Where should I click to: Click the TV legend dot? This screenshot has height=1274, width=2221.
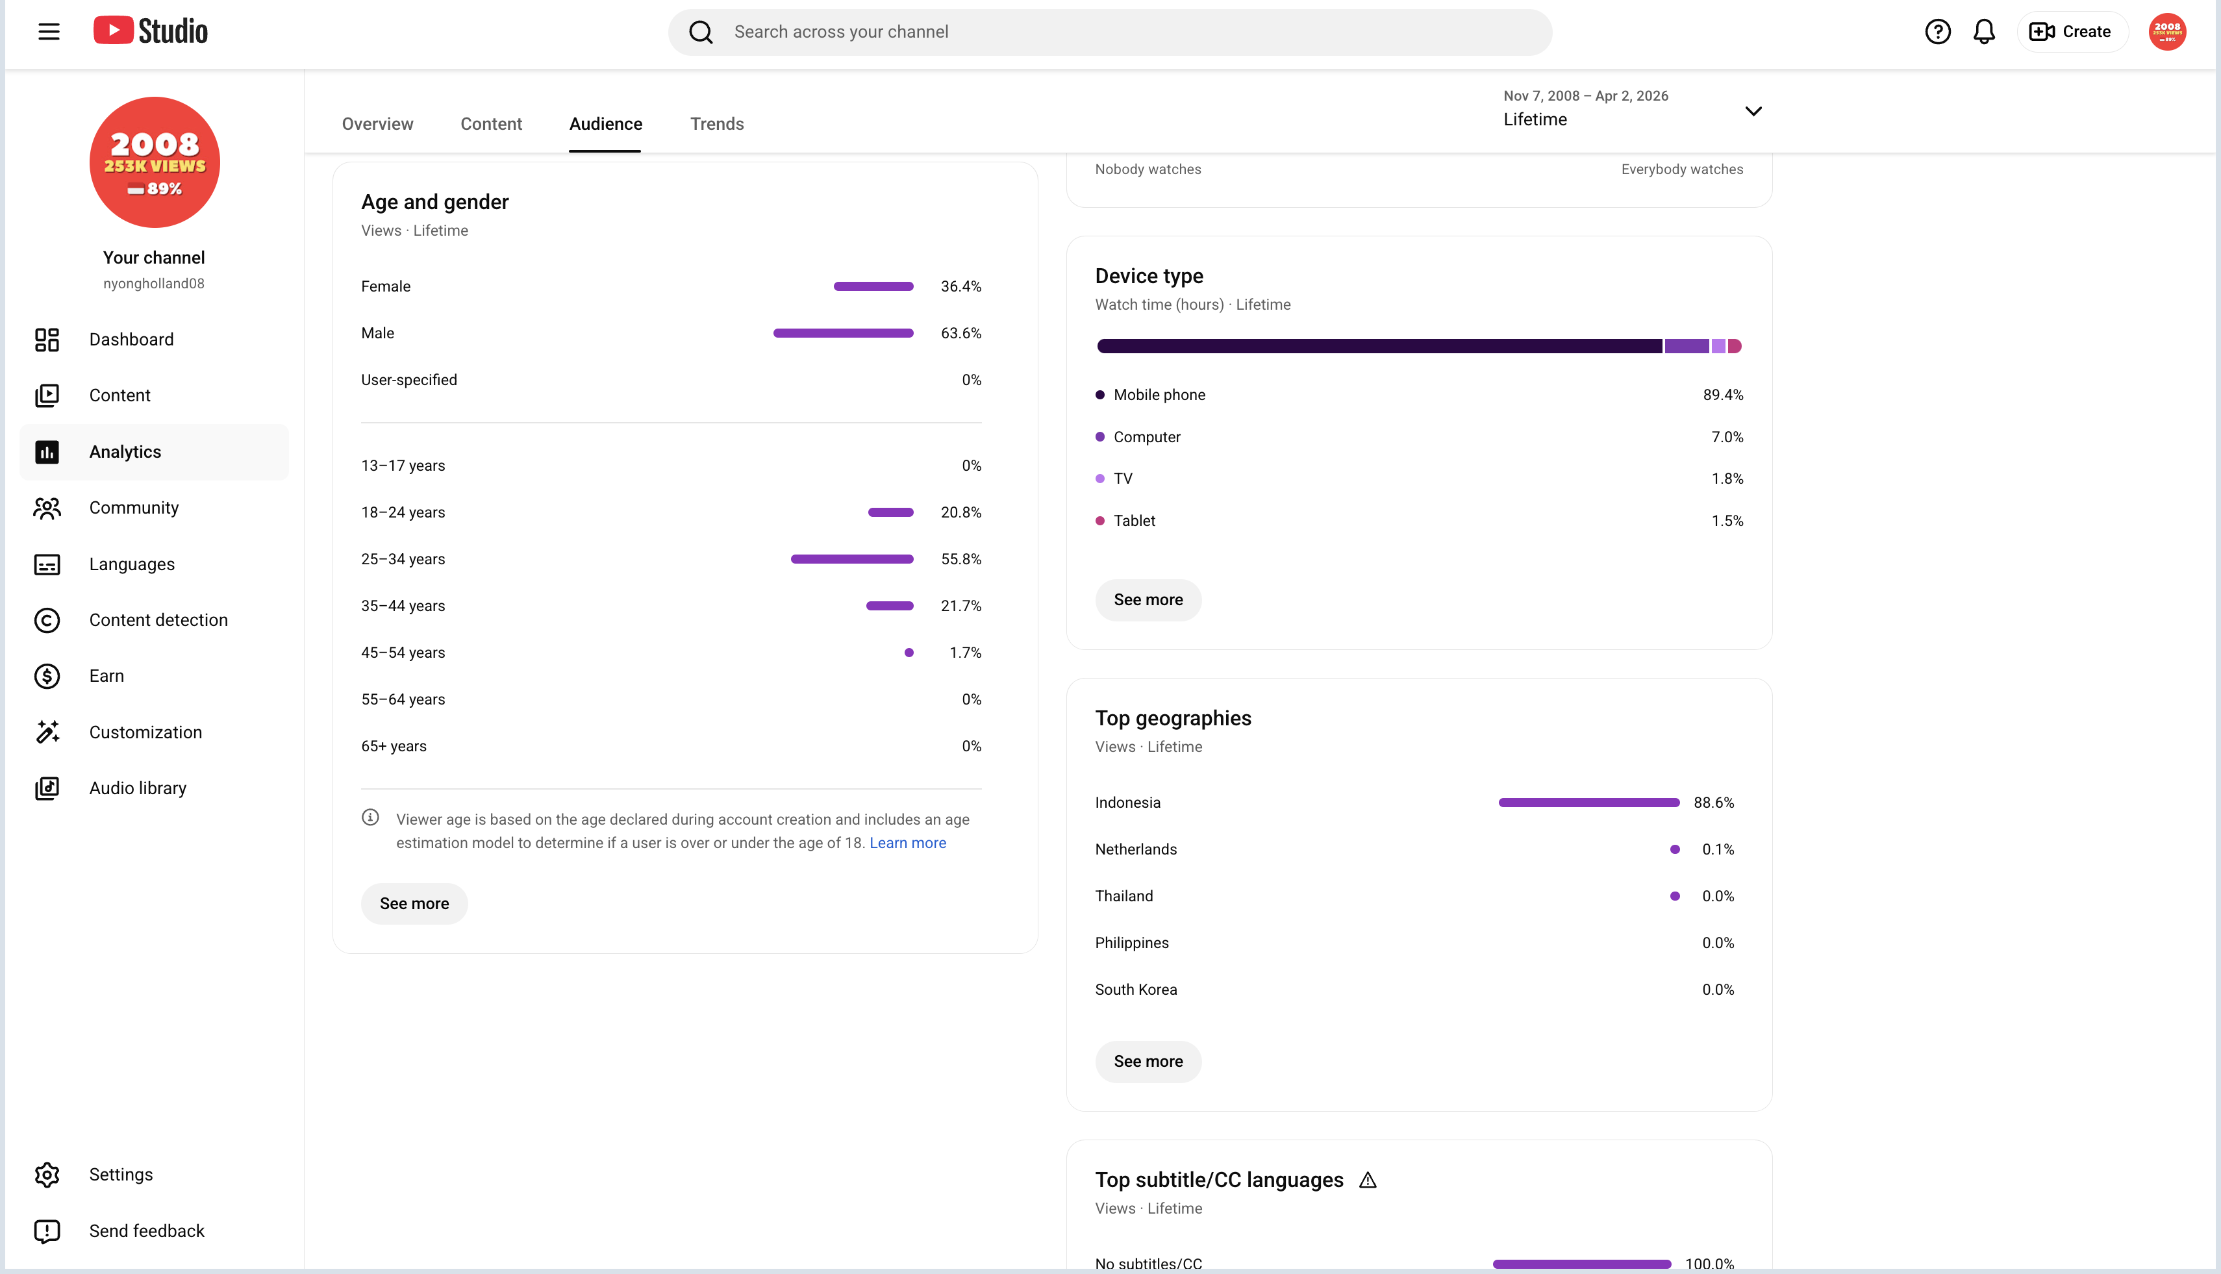(x=1100, y=479)
